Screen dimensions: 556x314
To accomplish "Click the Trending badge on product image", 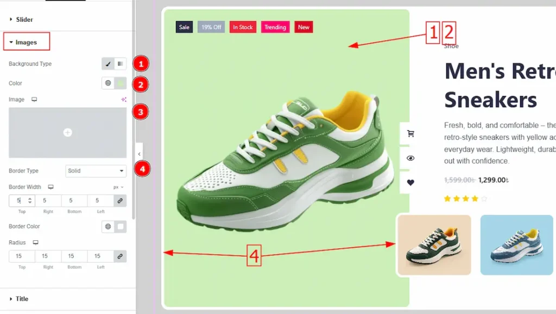I will 275,27.
